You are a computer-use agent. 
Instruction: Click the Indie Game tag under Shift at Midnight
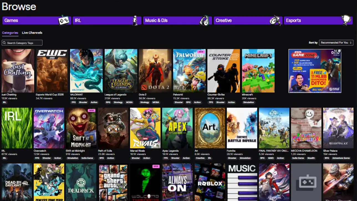pos(88,158)
